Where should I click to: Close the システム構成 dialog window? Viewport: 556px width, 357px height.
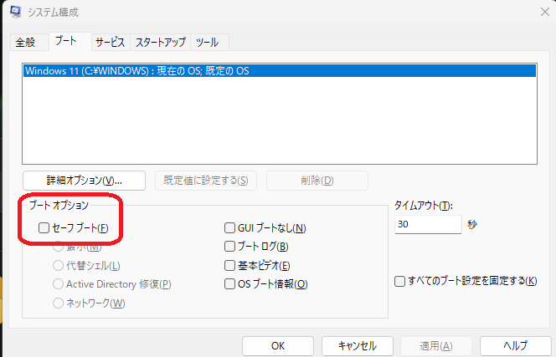545,12
